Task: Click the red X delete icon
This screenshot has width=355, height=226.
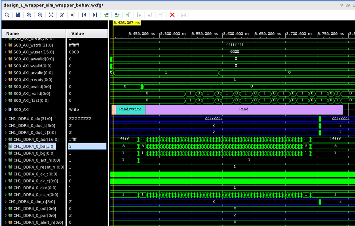Action: [172, 15]
